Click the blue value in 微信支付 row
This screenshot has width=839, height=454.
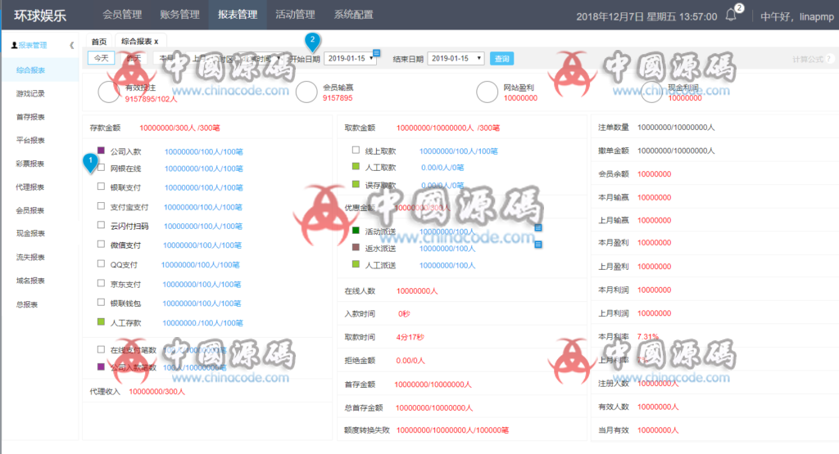click(202, 245)
